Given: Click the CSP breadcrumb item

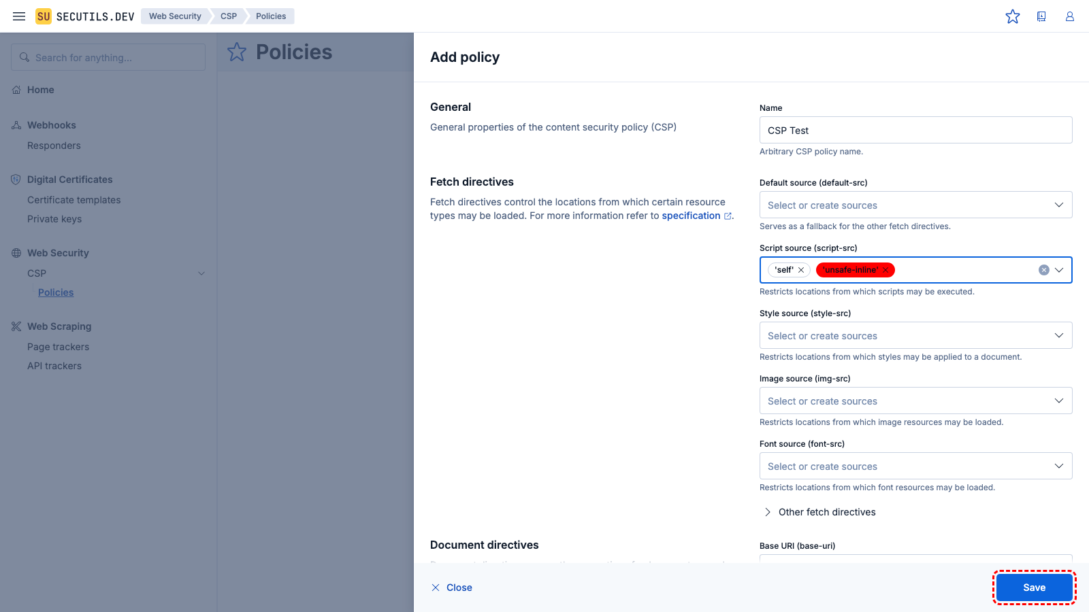Looking at the screenshot, I should coord(229,16).
